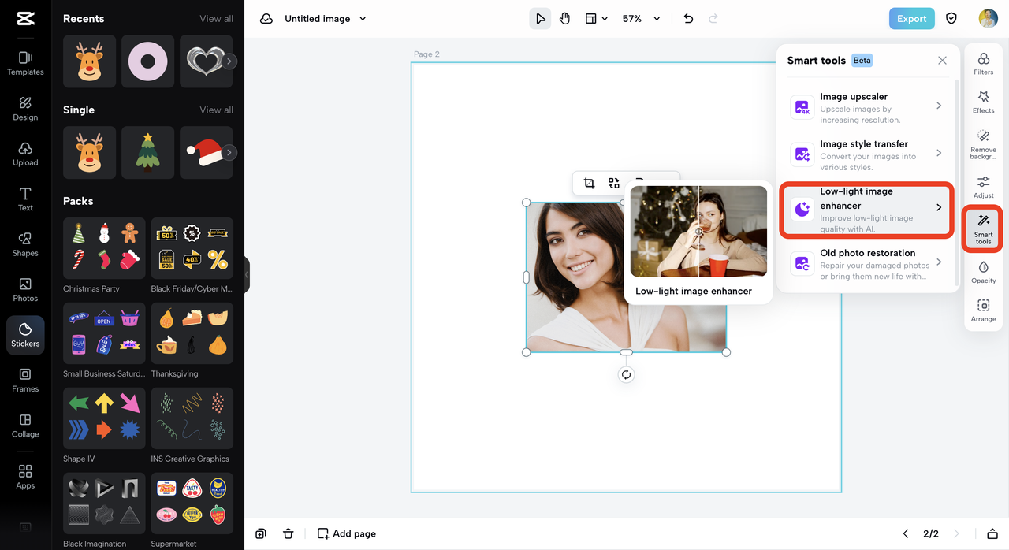
Task: Close the Smart tools panel
Action: coord(942,61)
